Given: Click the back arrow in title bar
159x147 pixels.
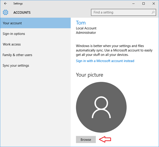Looking at the screenshot, I should click(5, 4).
